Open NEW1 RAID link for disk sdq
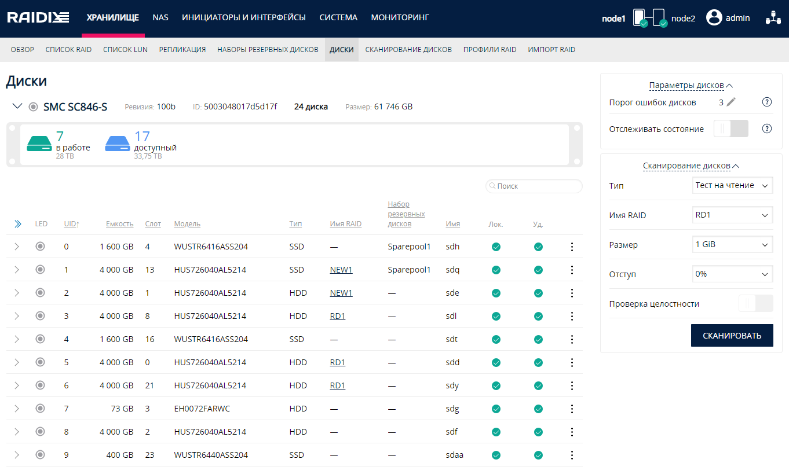The width and height of the screenshot is (789, 474). coord(341,270)
